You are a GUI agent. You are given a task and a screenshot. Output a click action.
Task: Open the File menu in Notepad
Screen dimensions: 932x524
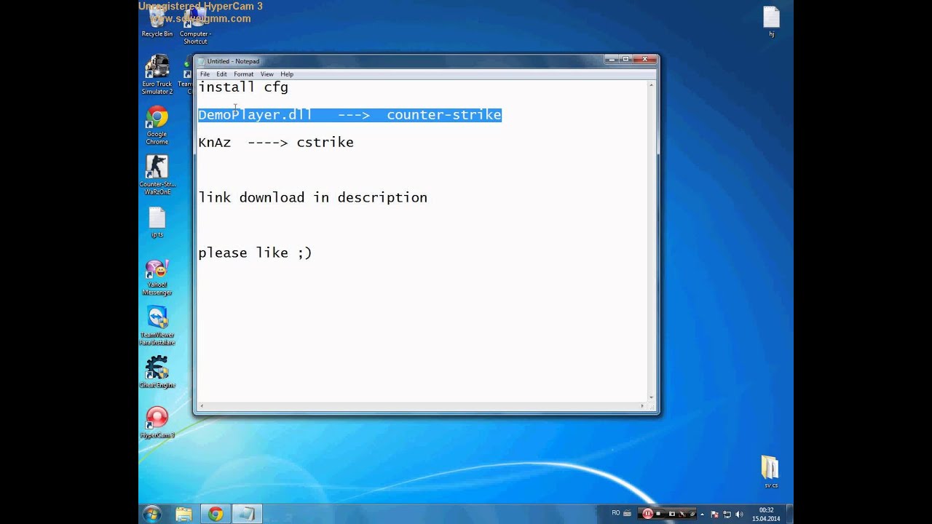[x=205, y=74]
